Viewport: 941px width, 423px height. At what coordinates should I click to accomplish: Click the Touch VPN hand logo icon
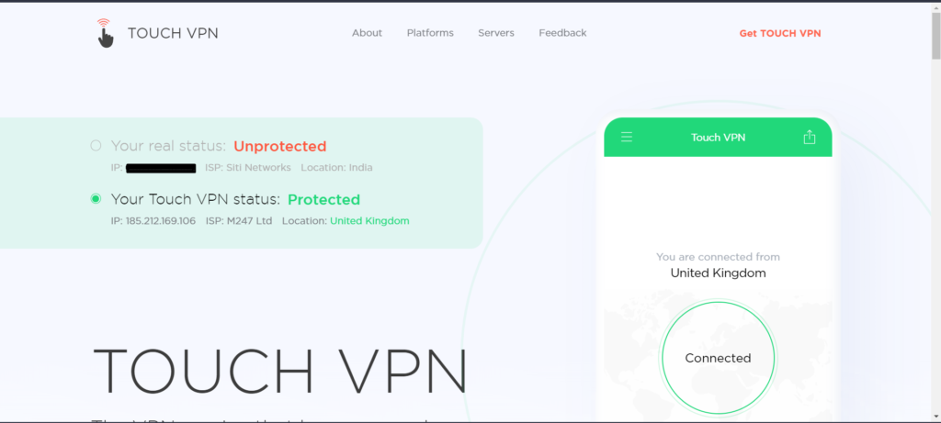104,33
